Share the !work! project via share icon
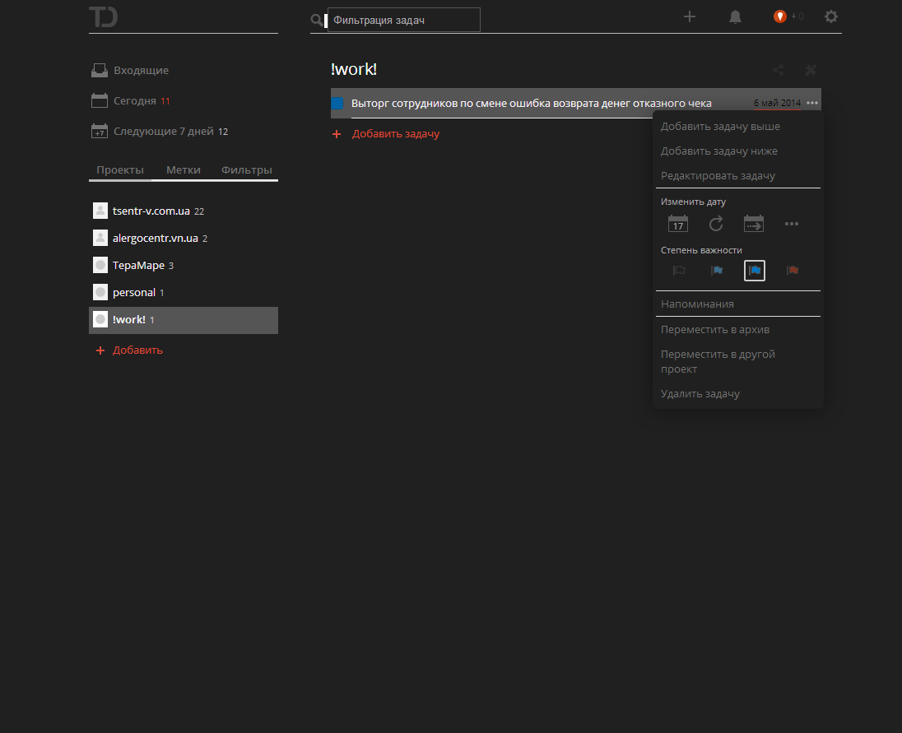The image size is (902, 733). click(x=777, y=70)
